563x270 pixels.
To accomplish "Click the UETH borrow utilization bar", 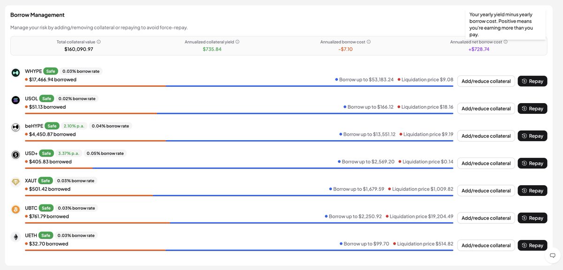I will pos(239,250).
